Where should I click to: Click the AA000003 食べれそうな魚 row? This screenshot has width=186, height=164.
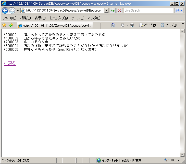point(26,42)
